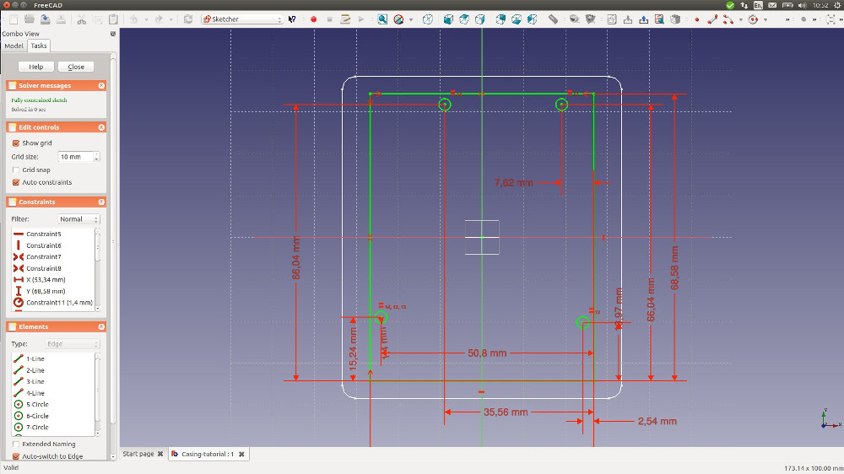The image size is (844, 474).
Task: Click the Open file folder icon
Action: tap(29, 19)
